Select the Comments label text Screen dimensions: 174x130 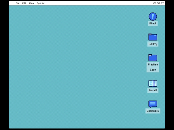(x=153, y=111)
